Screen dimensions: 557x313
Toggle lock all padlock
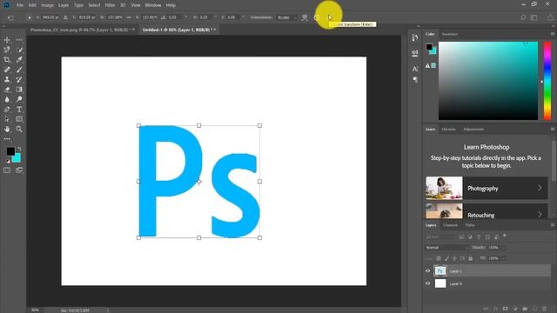tap(470, 258)
